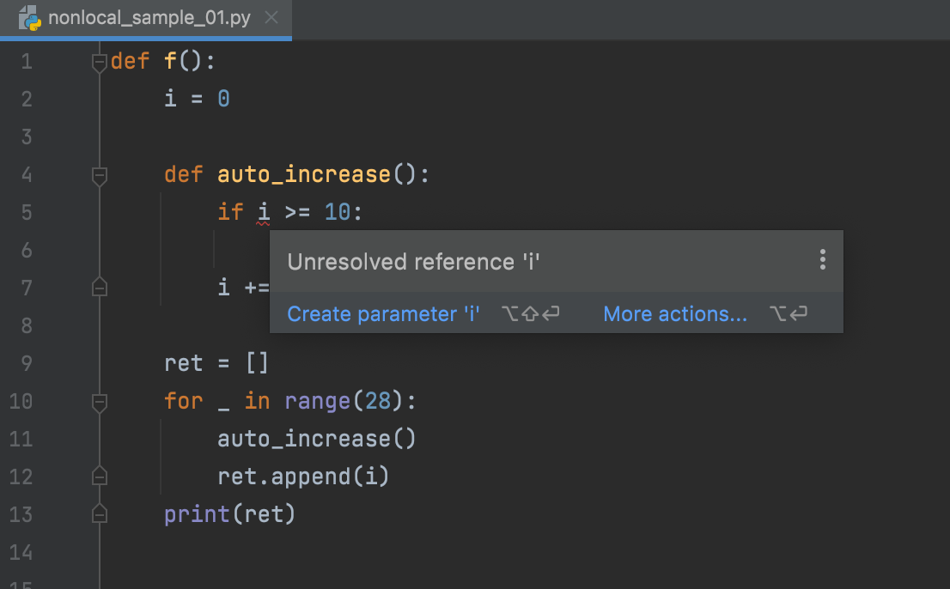This screenshot has width=950, height=589.
Task: Click the 'Unresolved reference 'i'' message text
Action: (413, 262)
